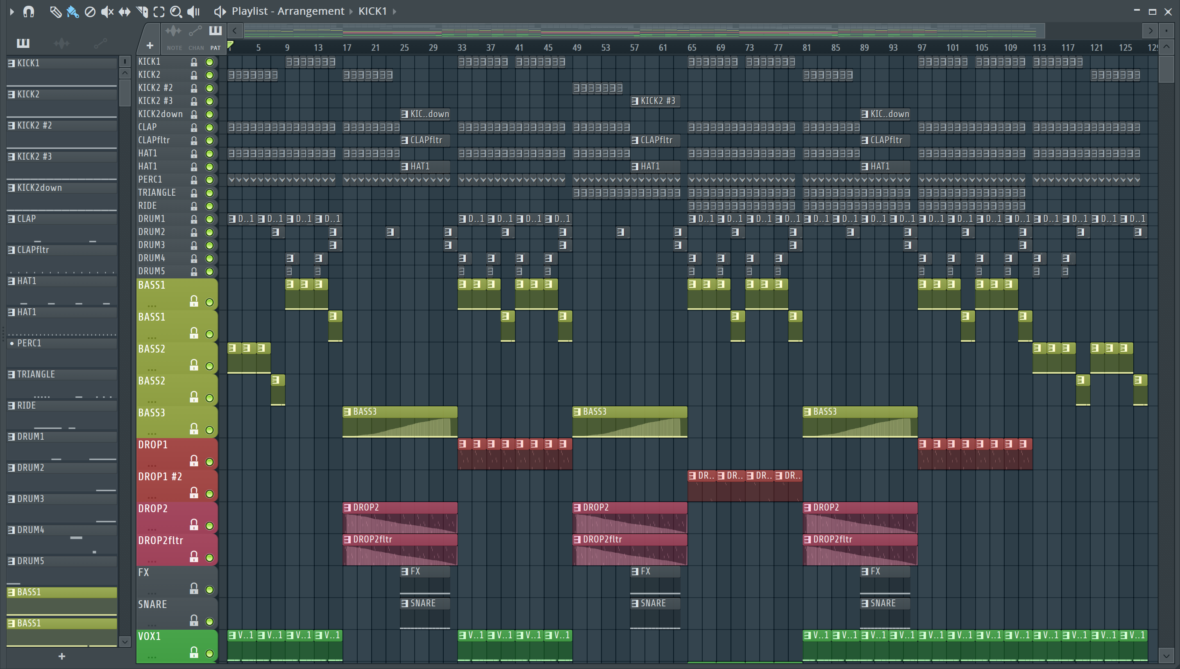Mute the DROP2fltr track with its green LED
1180x669 pixels.
[x=210, y=558]
